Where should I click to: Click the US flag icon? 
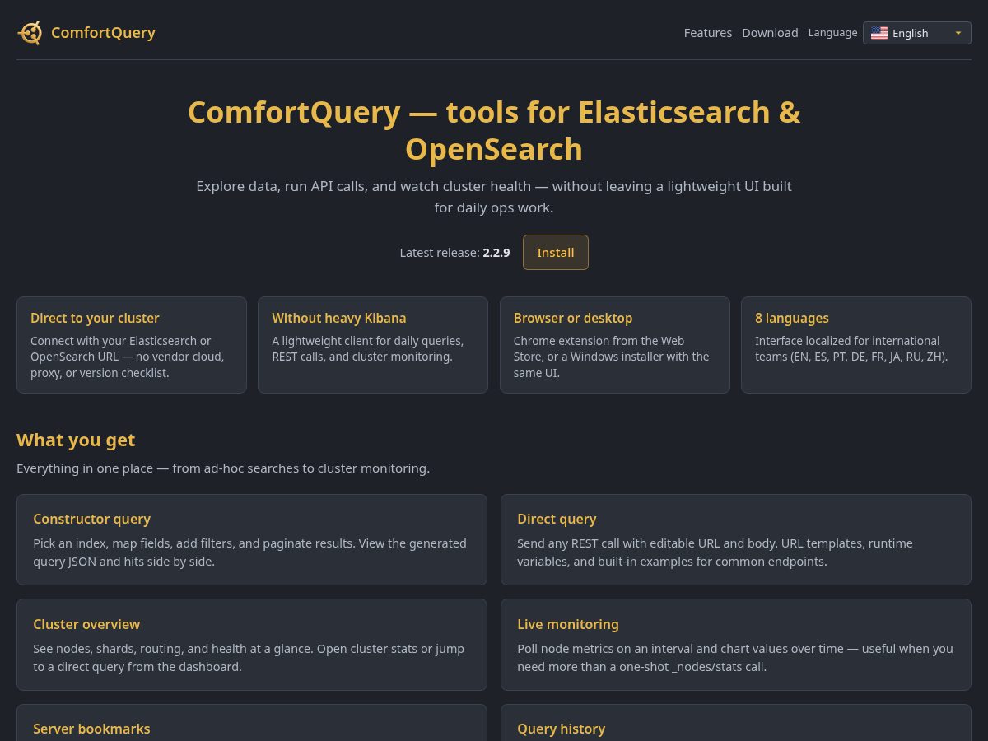click(x=879, y=33)
